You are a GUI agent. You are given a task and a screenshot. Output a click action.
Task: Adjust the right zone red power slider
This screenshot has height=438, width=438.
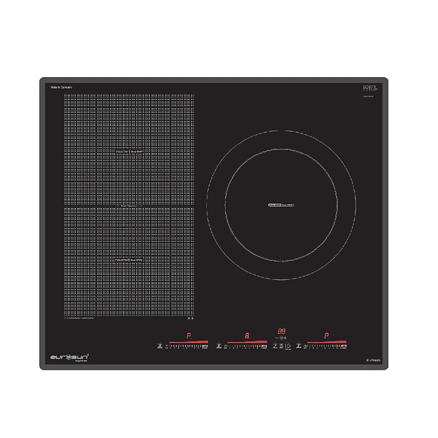pos(327,342)
